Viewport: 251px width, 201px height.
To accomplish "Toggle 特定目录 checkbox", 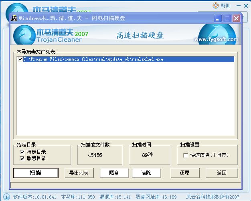I will (22, 152).
